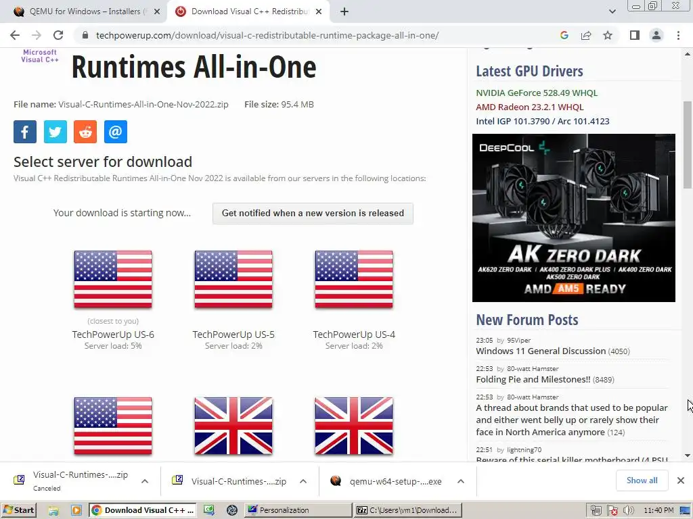Choose the TechPowerUp US-4 server flag
Image resolution: width=693 pixels, height=519 pixels.
[x=354, y=279]
